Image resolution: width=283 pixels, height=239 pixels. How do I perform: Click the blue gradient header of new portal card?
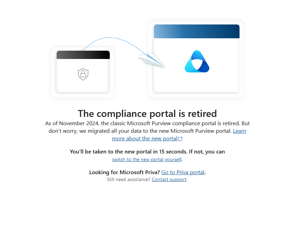coord(197,31)
